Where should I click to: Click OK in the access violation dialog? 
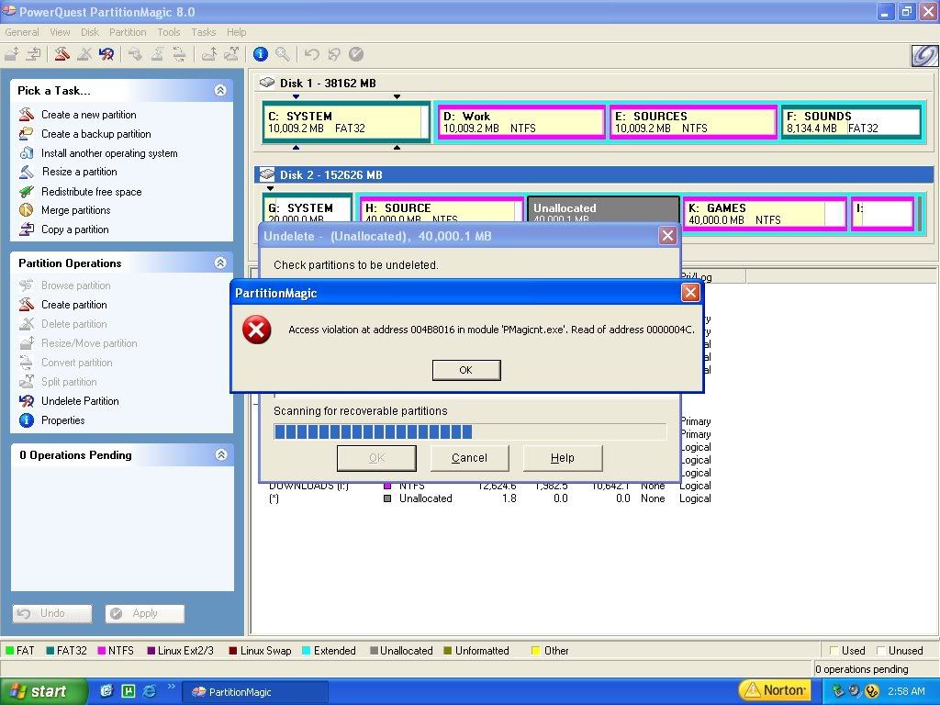(x=465, y=370)
